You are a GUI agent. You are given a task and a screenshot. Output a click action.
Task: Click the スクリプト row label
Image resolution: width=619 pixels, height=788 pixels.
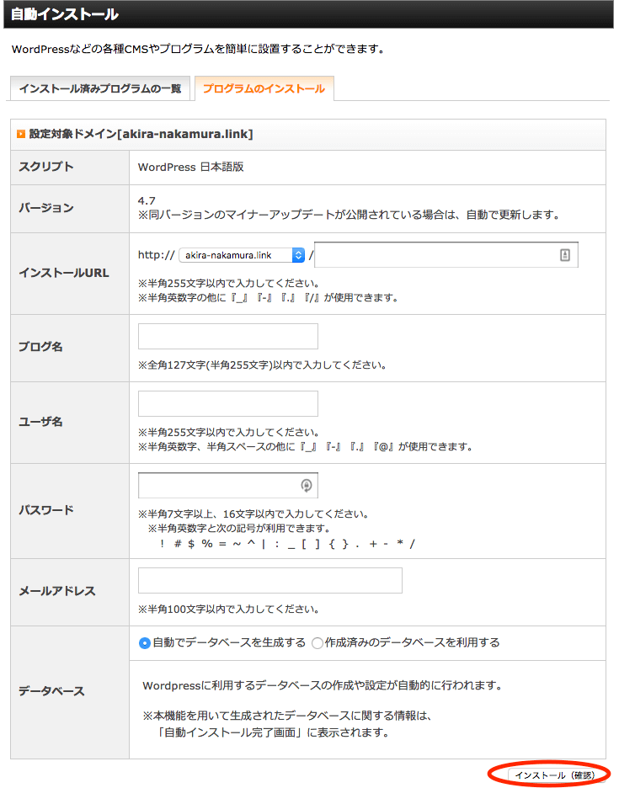[46, 167]
